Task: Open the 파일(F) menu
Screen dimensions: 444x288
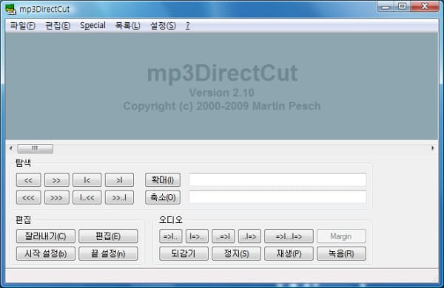Action: [x=22, y=26]
